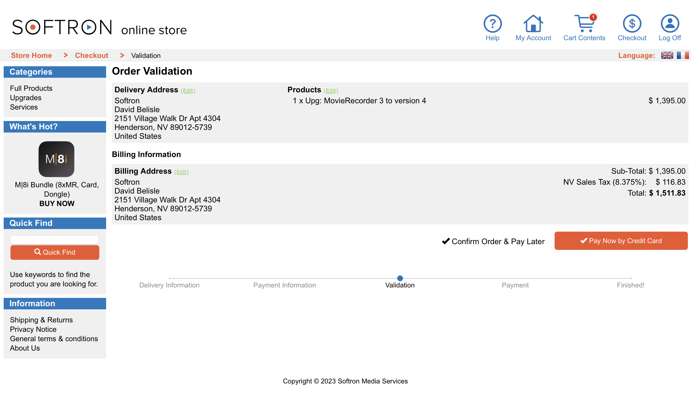Open Services category
This screenshot has height=397, width=691.
[x=24, y=107]
